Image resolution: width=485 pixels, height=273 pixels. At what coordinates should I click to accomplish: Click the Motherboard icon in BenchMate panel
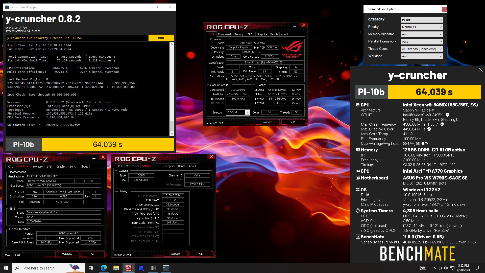[x=358, y=178]
